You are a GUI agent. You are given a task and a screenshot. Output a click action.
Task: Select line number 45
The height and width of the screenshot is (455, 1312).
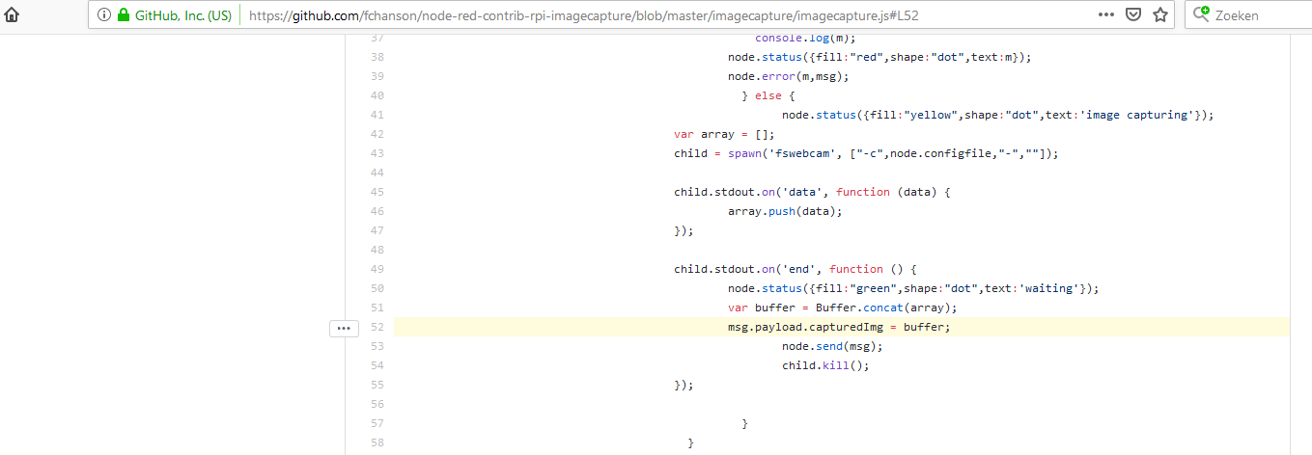click(x=377, y=192)
